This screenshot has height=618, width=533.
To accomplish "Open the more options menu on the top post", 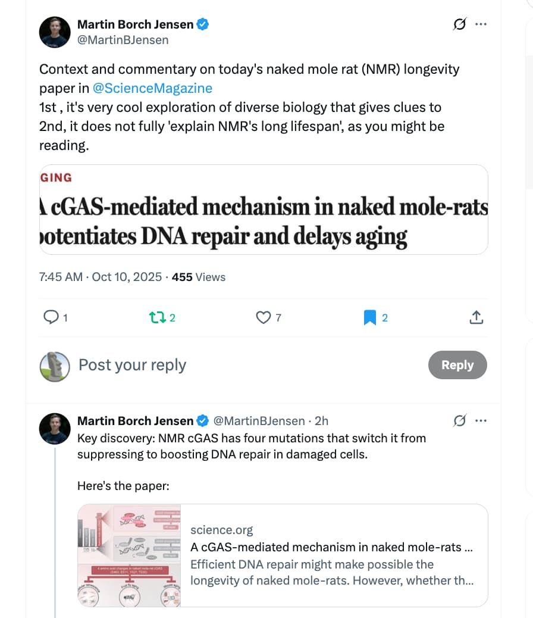I will pos(481,24).
